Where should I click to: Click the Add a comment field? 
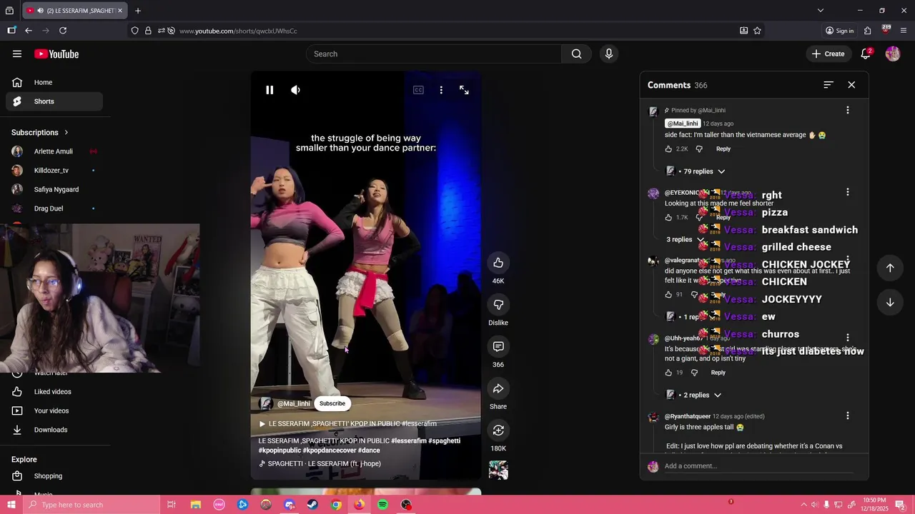[x=758, y=466]
